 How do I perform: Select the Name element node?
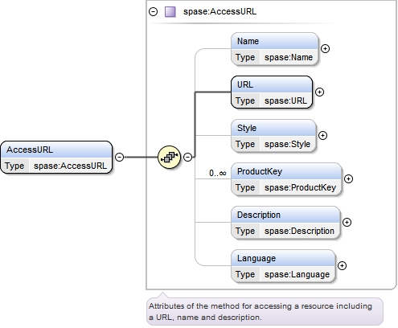click(275, 49)
